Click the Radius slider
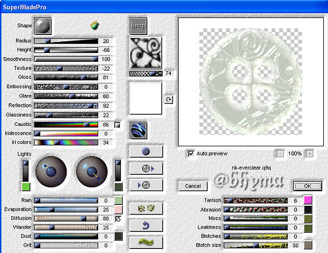The height and width of the screenshot is (253, 328). pyautogui.click(x=66, y=41)
